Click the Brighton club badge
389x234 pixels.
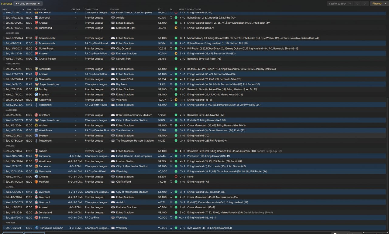click(x=36, y=95)
